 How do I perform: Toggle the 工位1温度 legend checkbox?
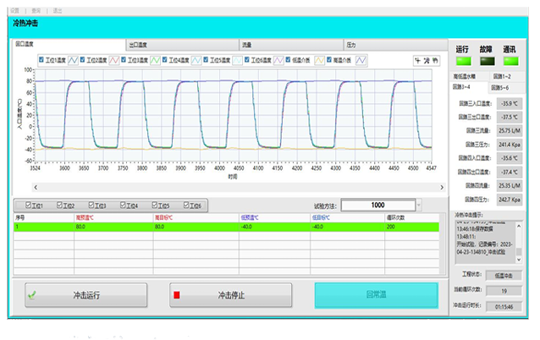pyautogui.click(x=41, y=60)
